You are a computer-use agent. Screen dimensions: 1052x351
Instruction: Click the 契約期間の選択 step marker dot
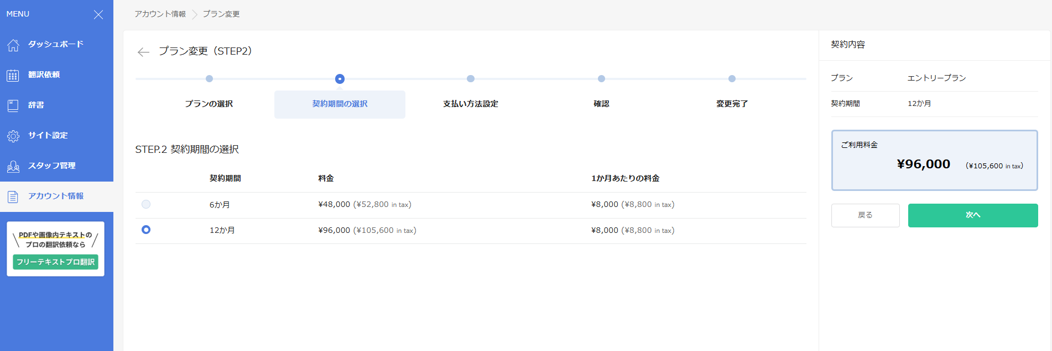click(340, 79)
